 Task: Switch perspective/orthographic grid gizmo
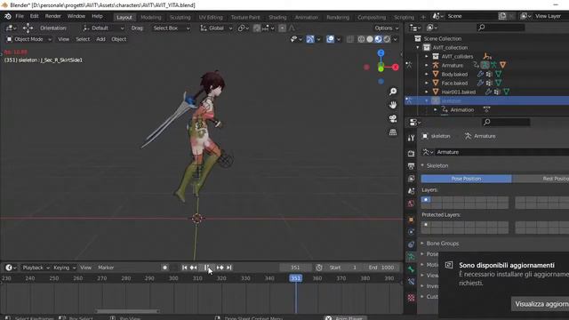(x=393, y=132)
